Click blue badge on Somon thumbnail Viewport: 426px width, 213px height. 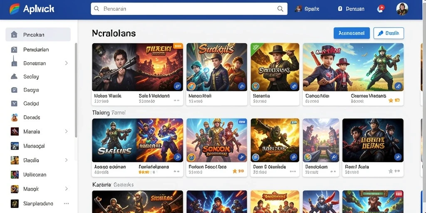pyautogui.click(x=242, y=157)
